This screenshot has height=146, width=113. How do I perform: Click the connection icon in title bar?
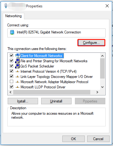pos(6,6)
